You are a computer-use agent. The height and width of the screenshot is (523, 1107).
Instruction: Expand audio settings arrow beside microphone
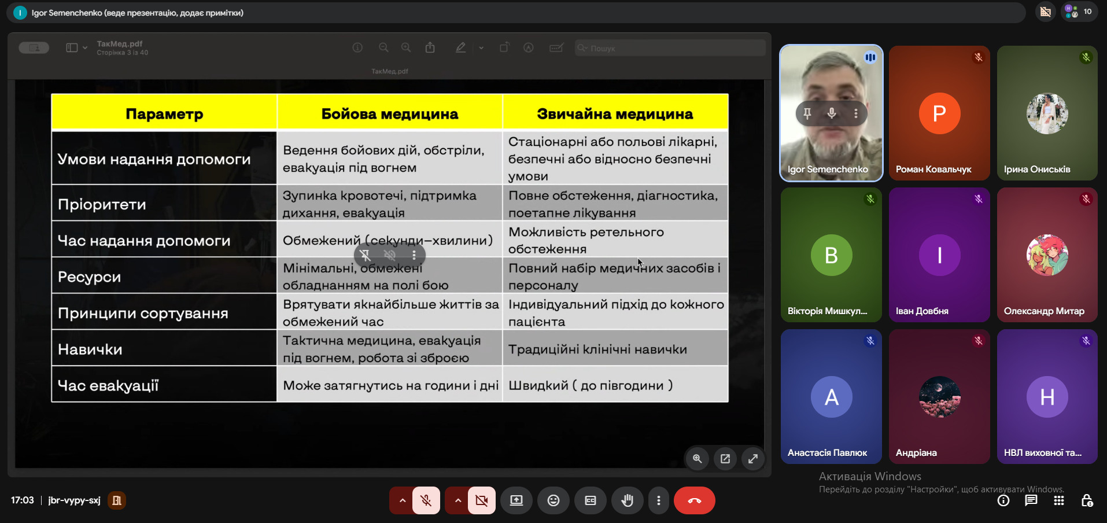[402, 500]
